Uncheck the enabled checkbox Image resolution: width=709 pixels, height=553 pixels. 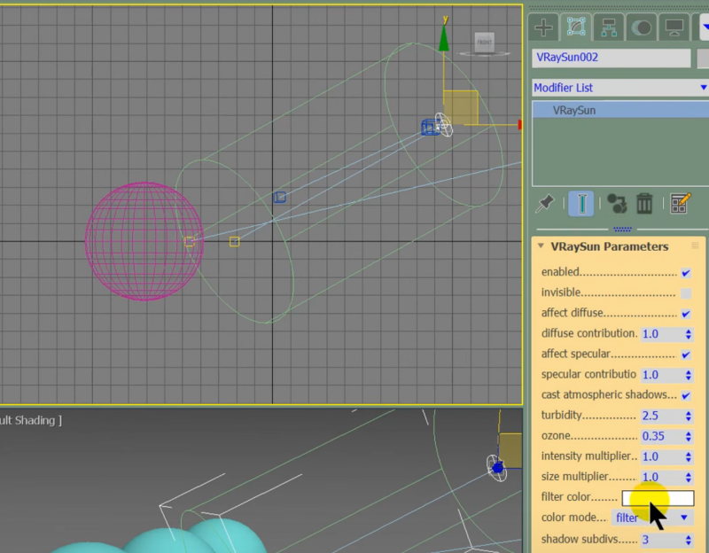(x=685, y=273)
